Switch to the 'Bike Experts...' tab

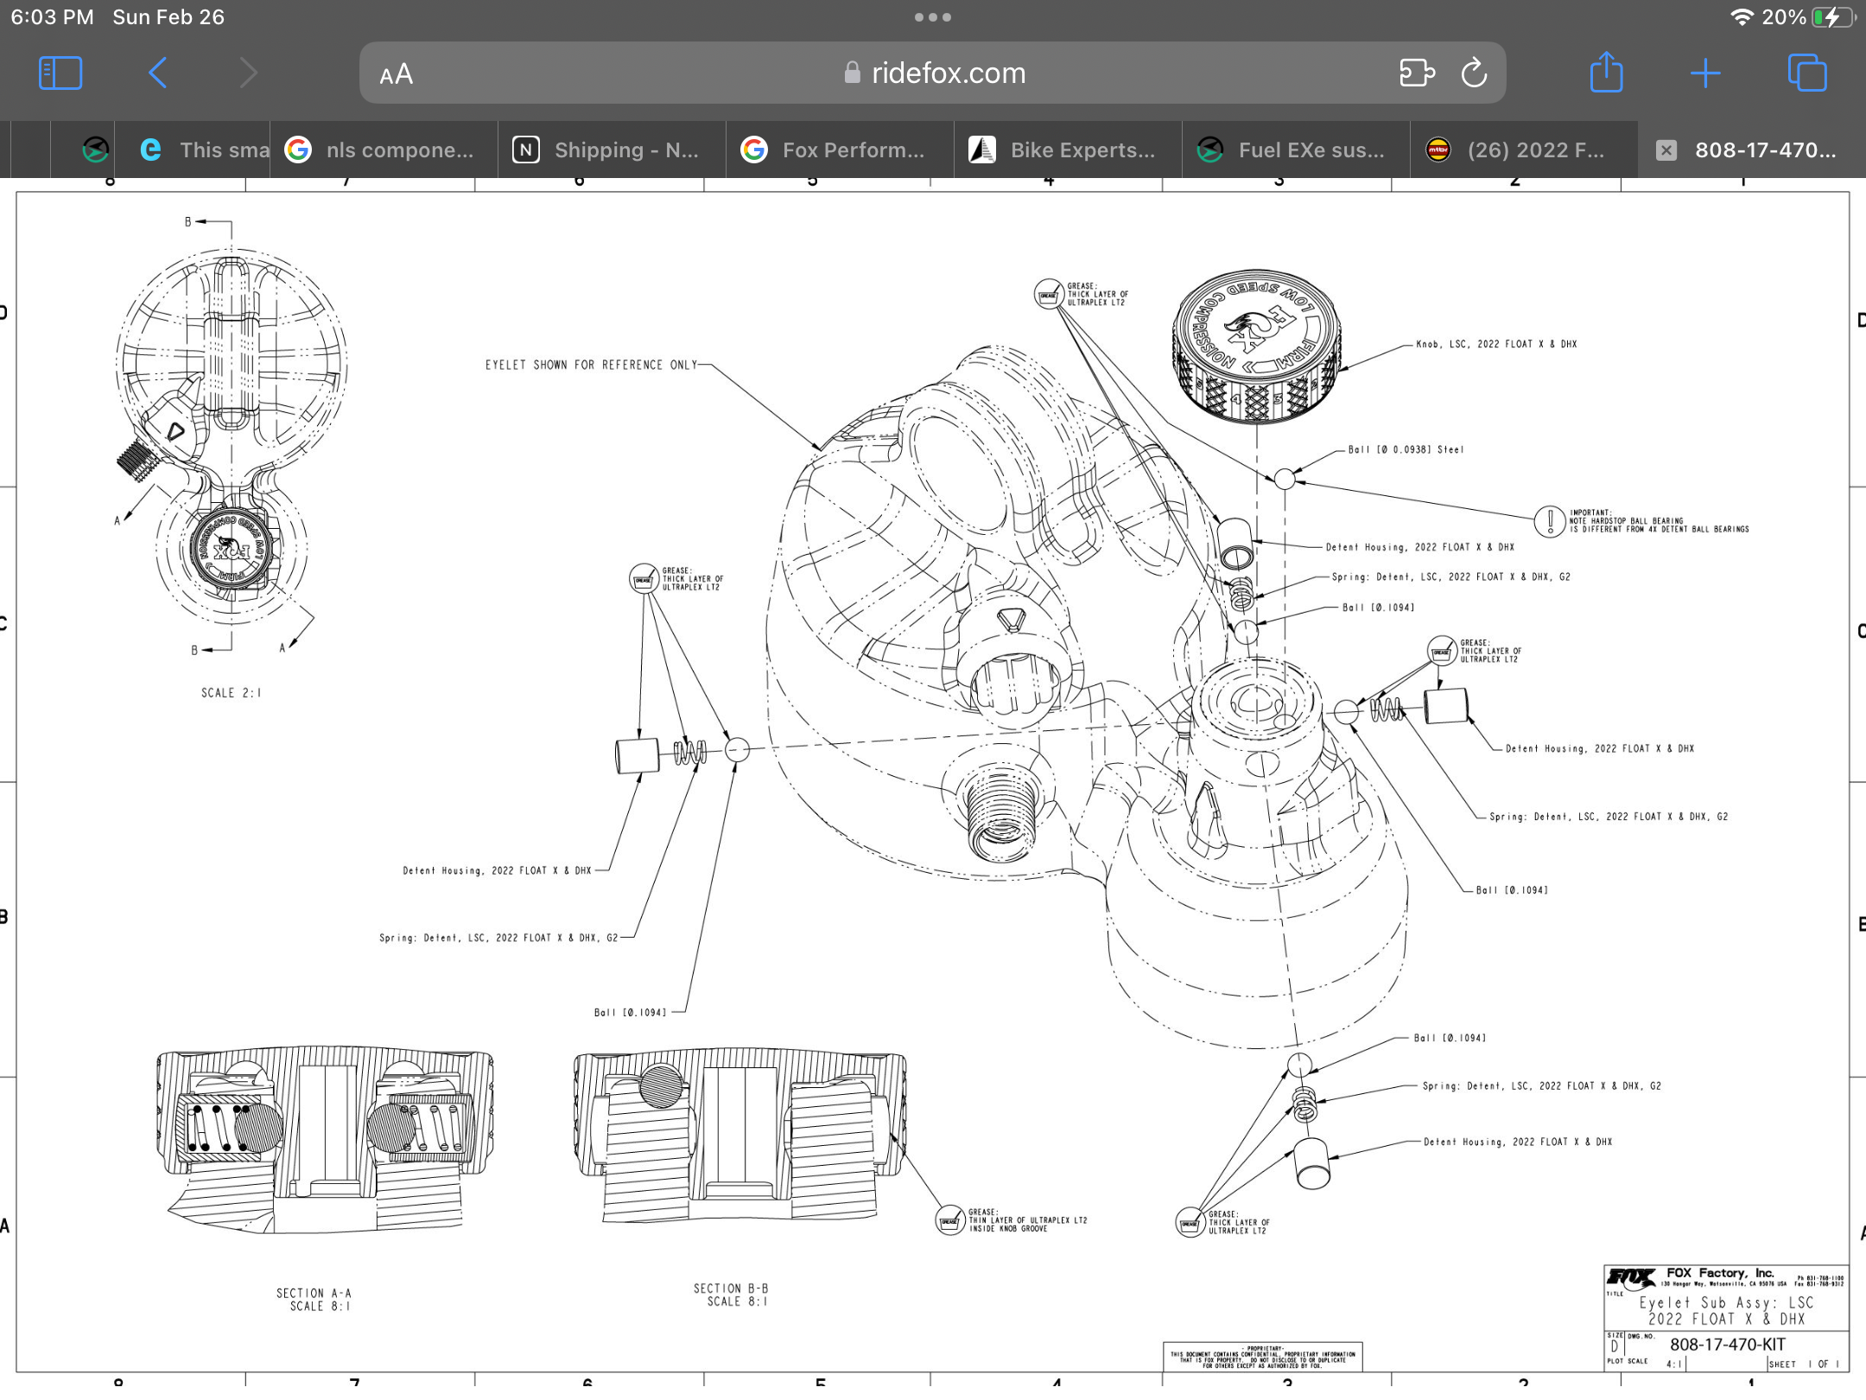click(1068, 150)
